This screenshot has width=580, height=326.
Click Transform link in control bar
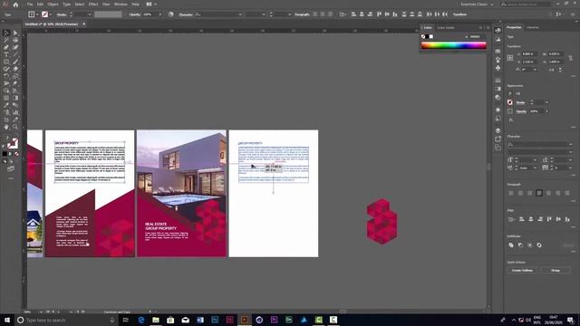[459, 14]
